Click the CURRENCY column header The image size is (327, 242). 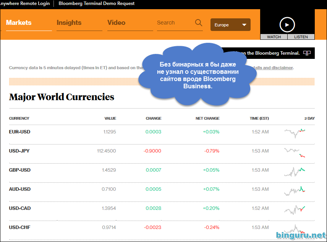[19, 118]
